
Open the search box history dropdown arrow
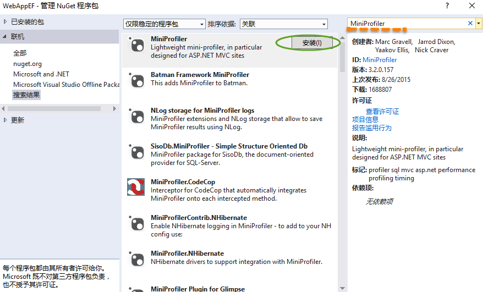[479, 23]
